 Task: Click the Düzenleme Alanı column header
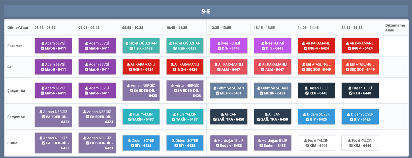tap(395, 27)
